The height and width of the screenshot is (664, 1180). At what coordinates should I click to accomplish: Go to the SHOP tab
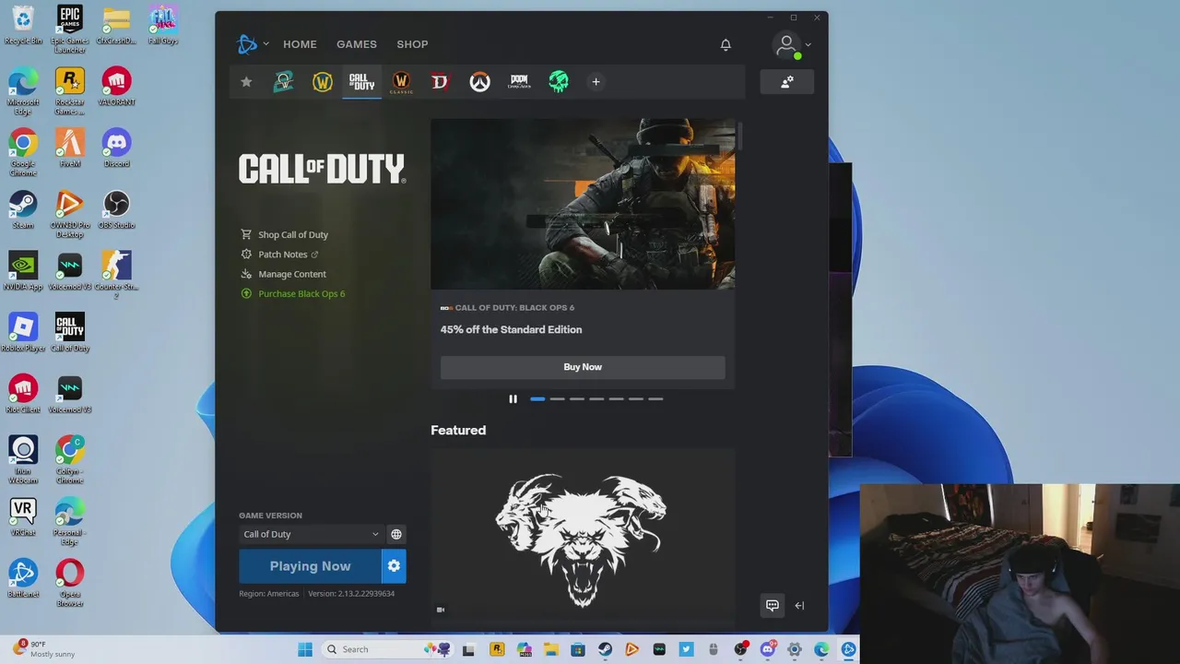[x=412, y=44]
